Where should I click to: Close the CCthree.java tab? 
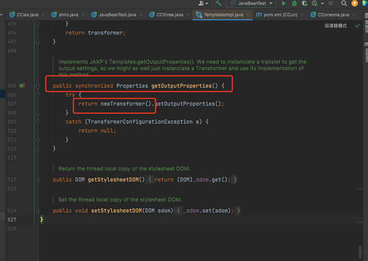(188, 15)
